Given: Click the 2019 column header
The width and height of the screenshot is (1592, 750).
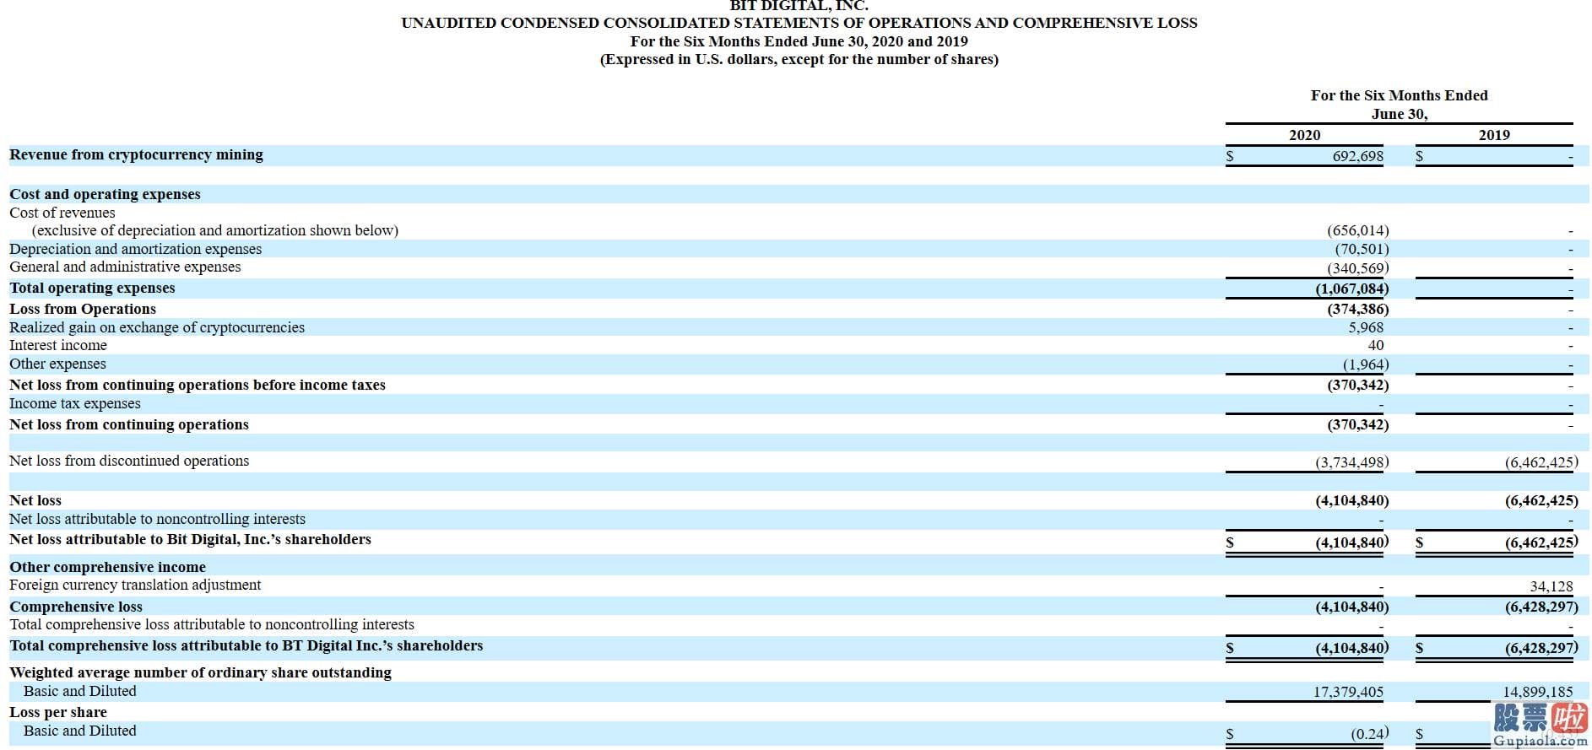Looking at the screenshot, I should tap(1494, 135).
